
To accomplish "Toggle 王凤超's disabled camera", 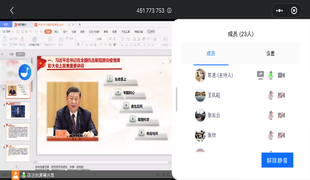I will [x=281, y=96].
